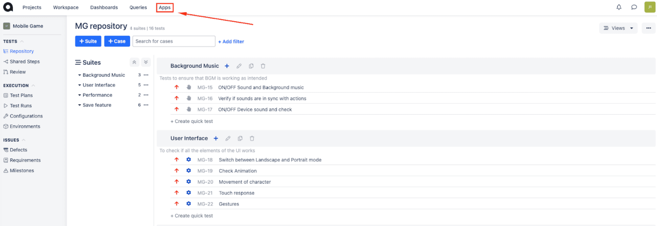
Task: Click the + Suite button
Action: pyautogui.click(x=88, y=41)
